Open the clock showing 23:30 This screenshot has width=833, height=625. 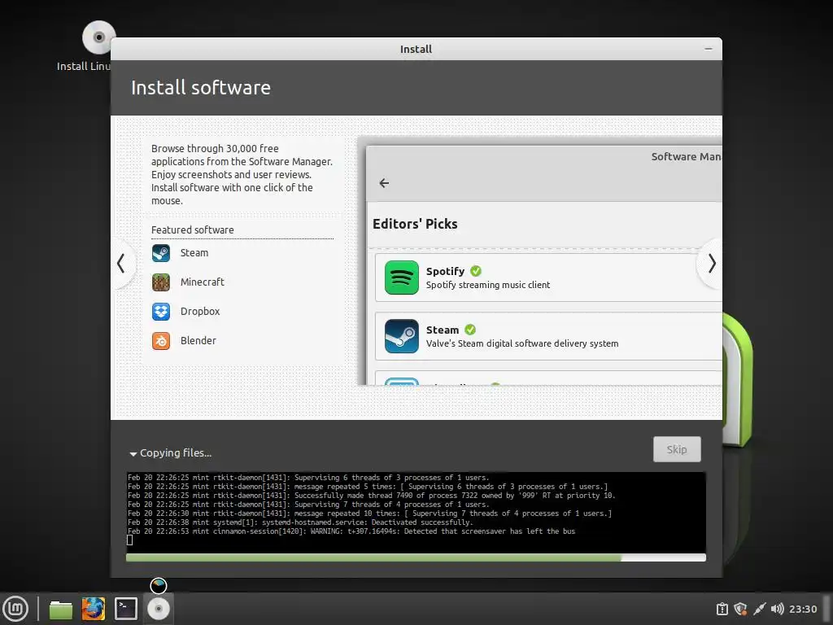[803, 609]
